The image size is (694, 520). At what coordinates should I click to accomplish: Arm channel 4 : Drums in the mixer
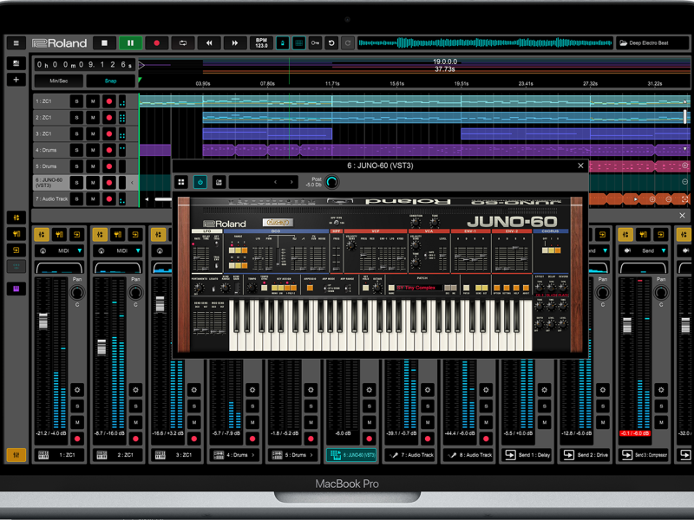tap(252, 439)
